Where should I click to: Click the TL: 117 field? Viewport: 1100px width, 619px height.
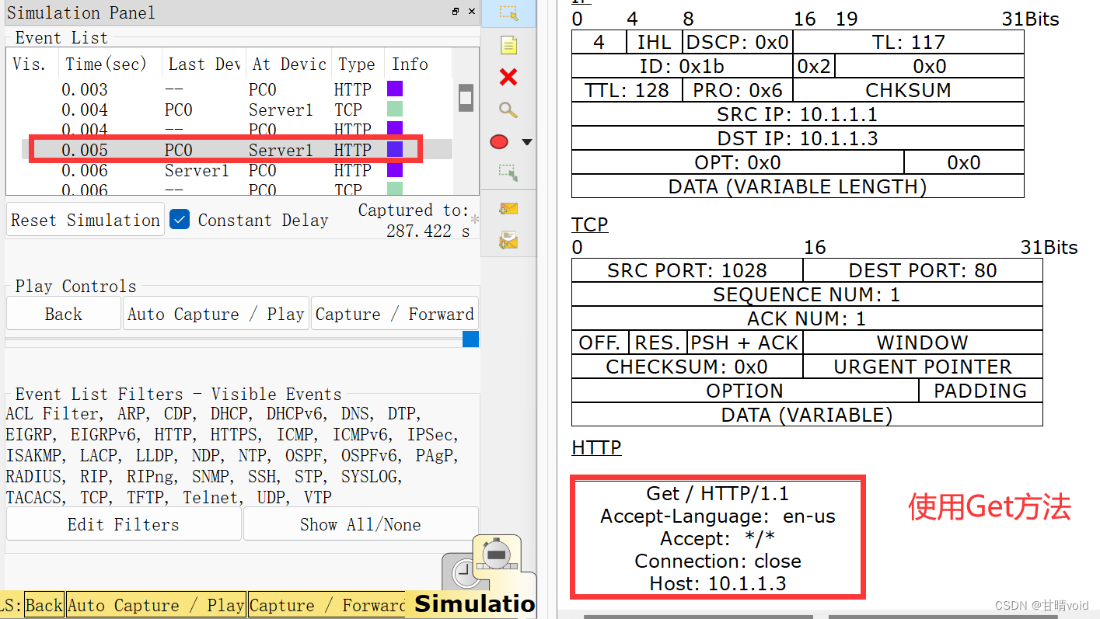(x=909, y=42)
